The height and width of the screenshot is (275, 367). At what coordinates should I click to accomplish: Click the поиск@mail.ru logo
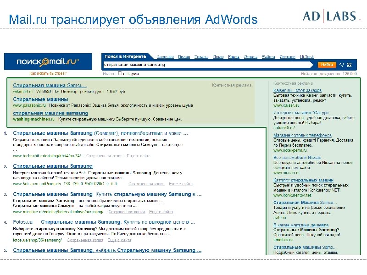coord(48,61)
